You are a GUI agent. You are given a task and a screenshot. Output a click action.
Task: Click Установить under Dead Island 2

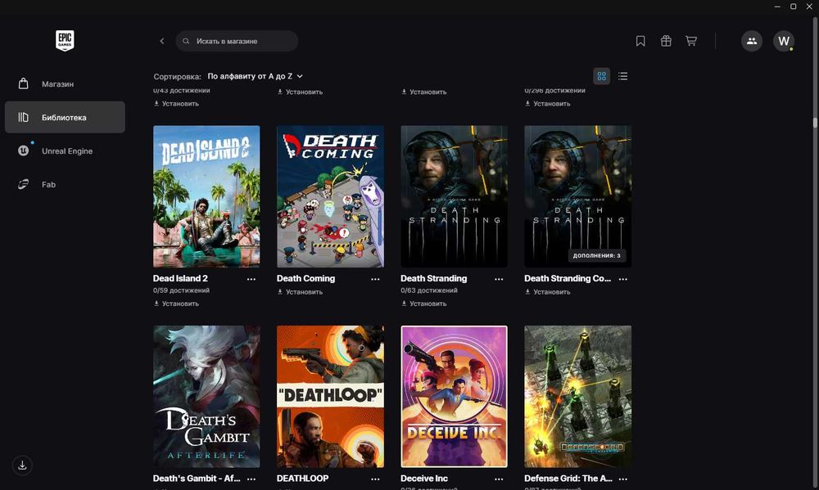176,303
